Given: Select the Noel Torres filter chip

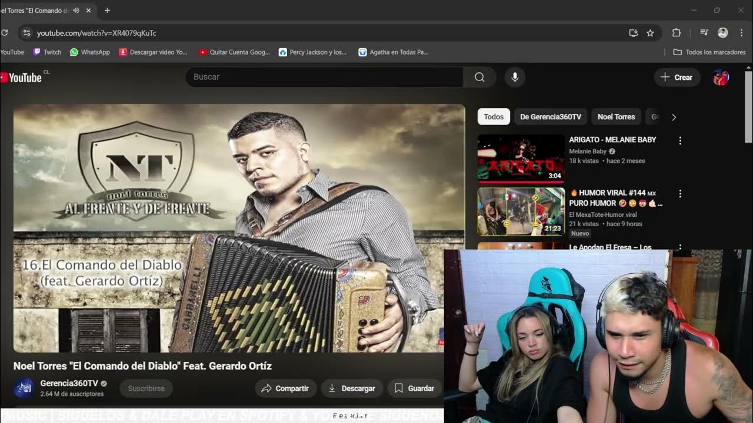Looking at the screenshot, I should (616, 117).
